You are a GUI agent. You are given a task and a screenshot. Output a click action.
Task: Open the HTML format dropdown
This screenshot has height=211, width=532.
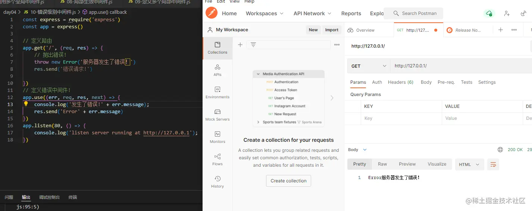[469, 164]
